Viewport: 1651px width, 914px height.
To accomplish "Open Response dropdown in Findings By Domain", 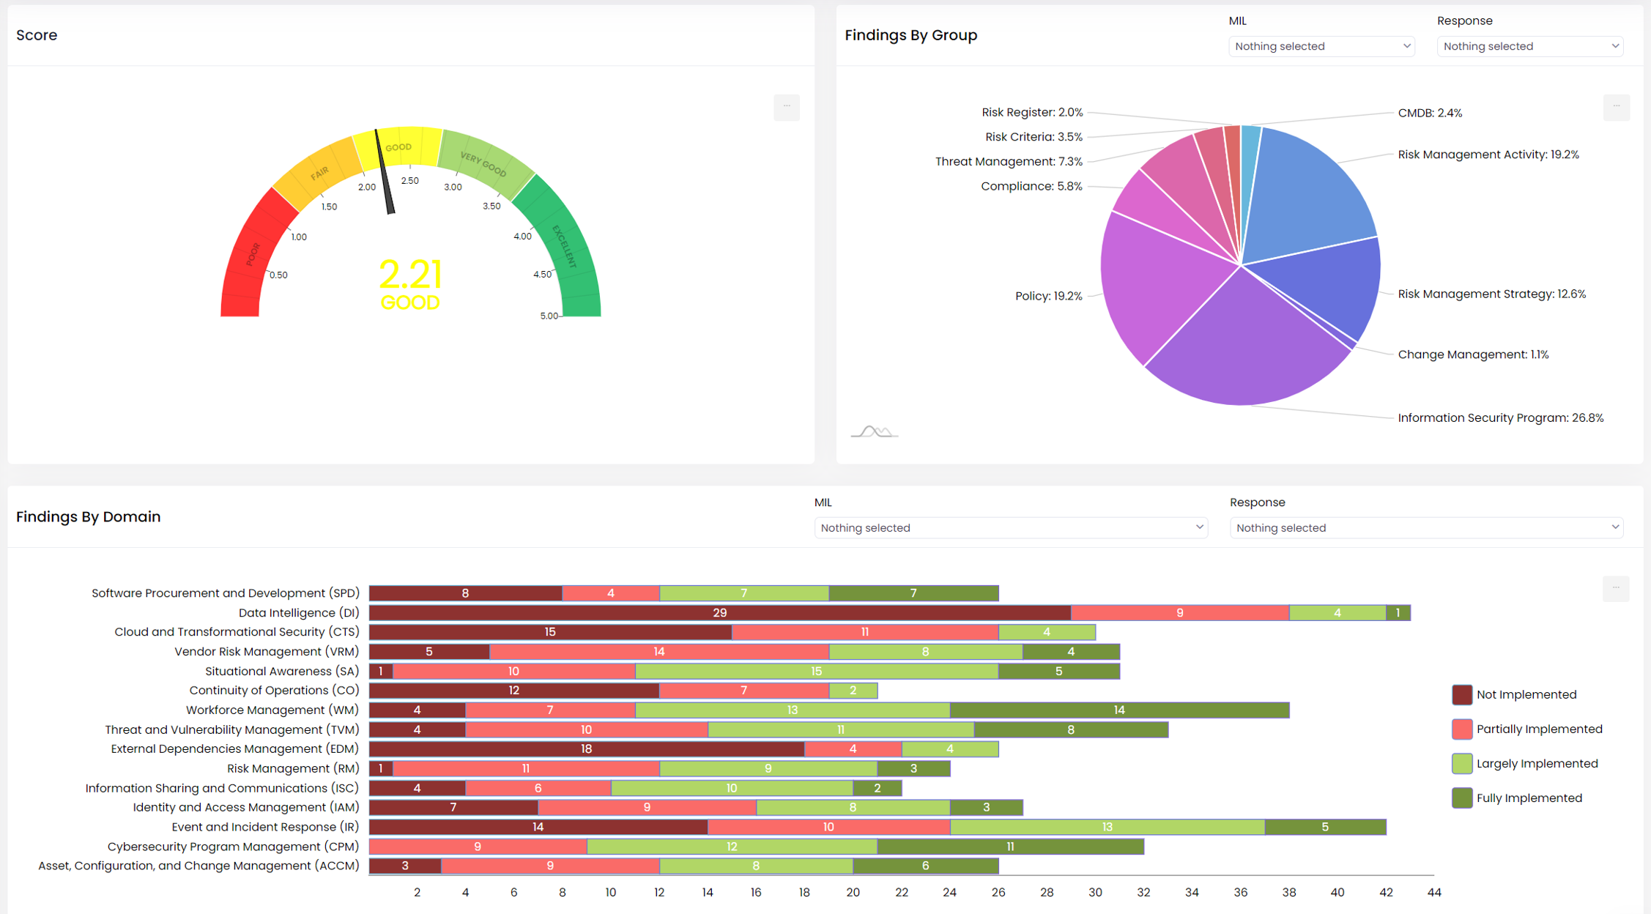I will point(1425,527).
